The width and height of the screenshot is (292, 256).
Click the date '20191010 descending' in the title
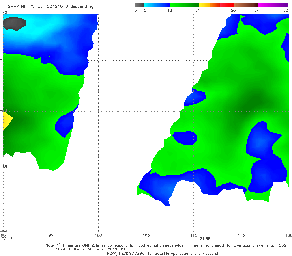coord(70,7)
